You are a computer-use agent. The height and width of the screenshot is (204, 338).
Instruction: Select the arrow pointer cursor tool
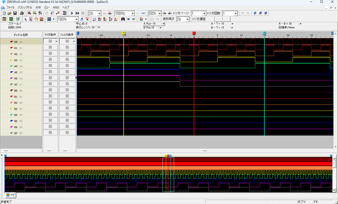pos(25,19)
